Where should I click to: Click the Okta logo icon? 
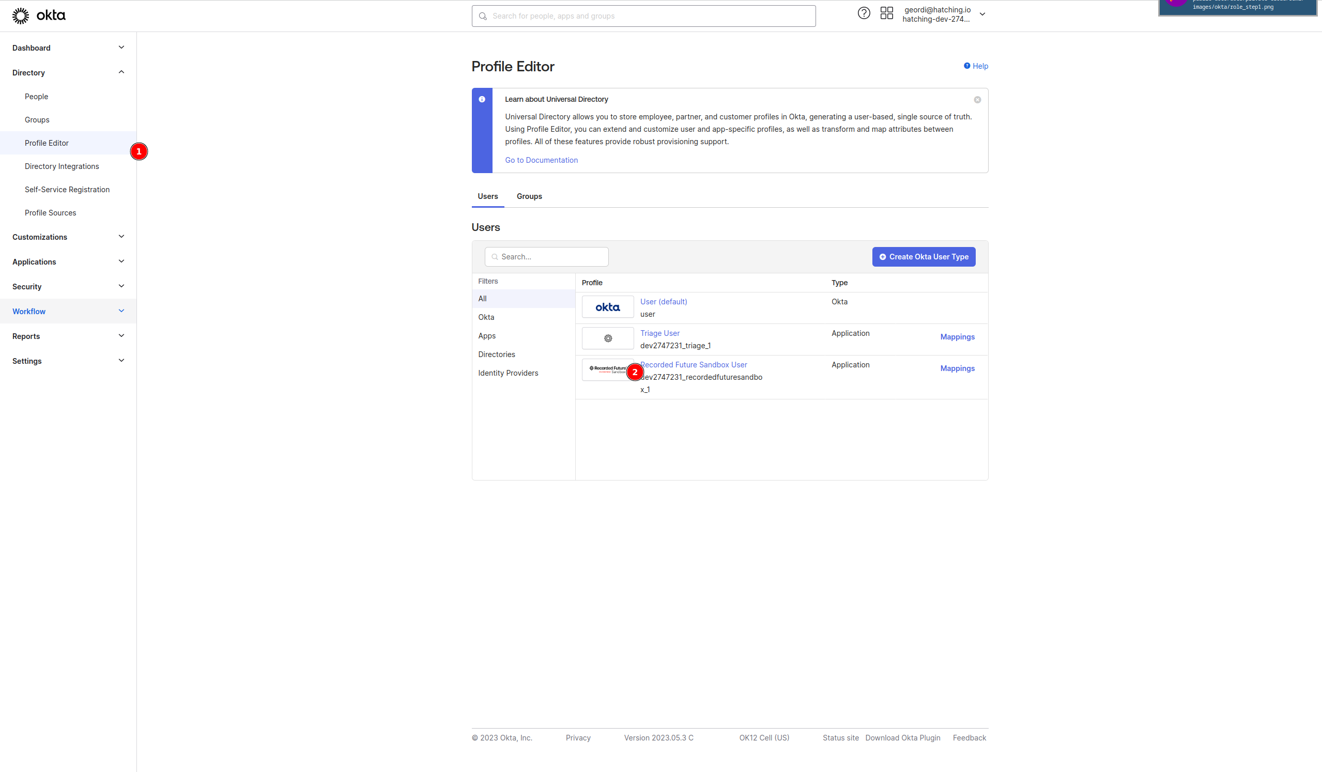[x=21, y=16]
